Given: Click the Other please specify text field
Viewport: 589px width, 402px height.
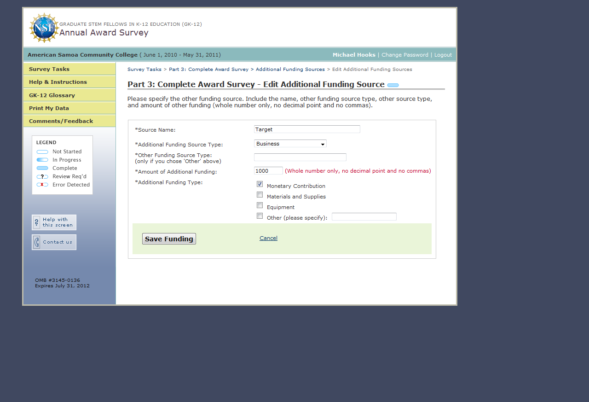Looking at the screenshot, I should [x=364, y=217].
